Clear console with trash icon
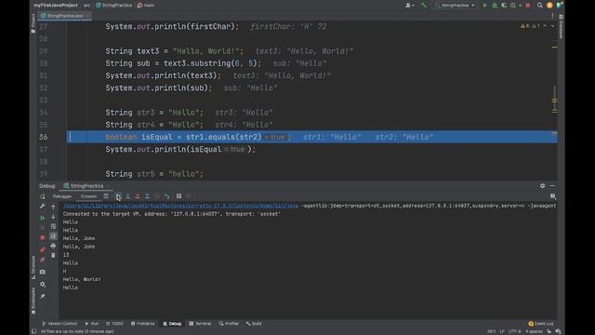The height and width of the screenshot is (335, 595). click(53, 255)
